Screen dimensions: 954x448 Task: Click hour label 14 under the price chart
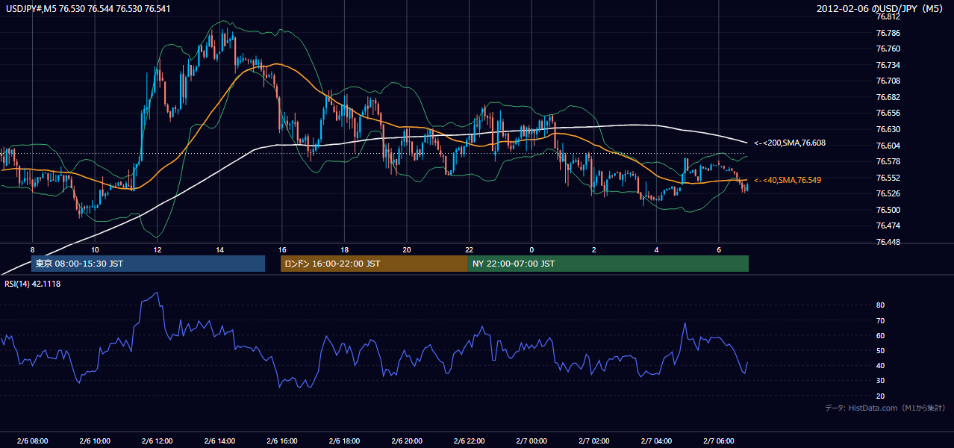[219, 249]
